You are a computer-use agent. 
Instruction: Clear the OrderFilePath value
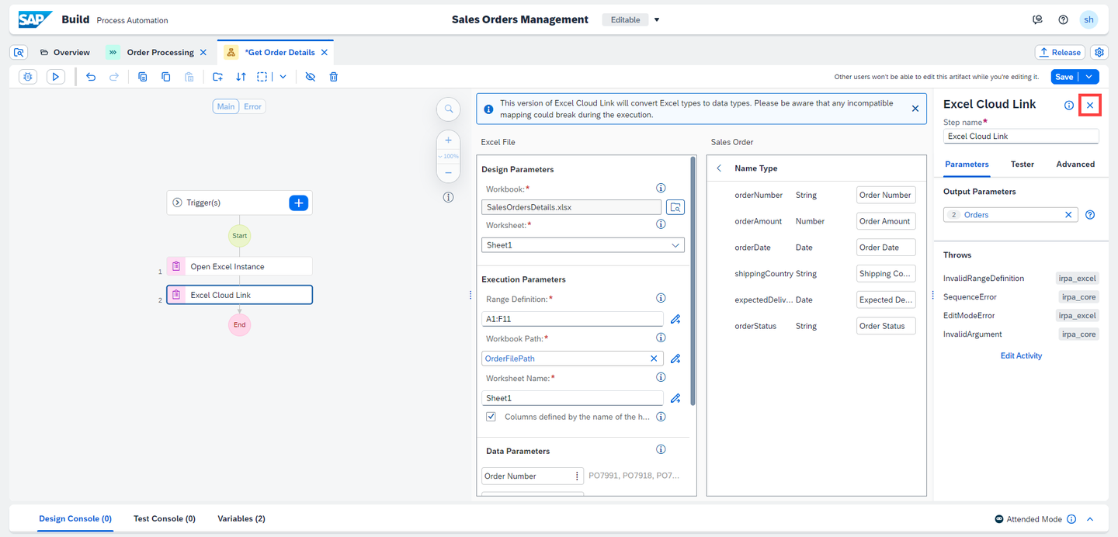[x=654, y=359]
